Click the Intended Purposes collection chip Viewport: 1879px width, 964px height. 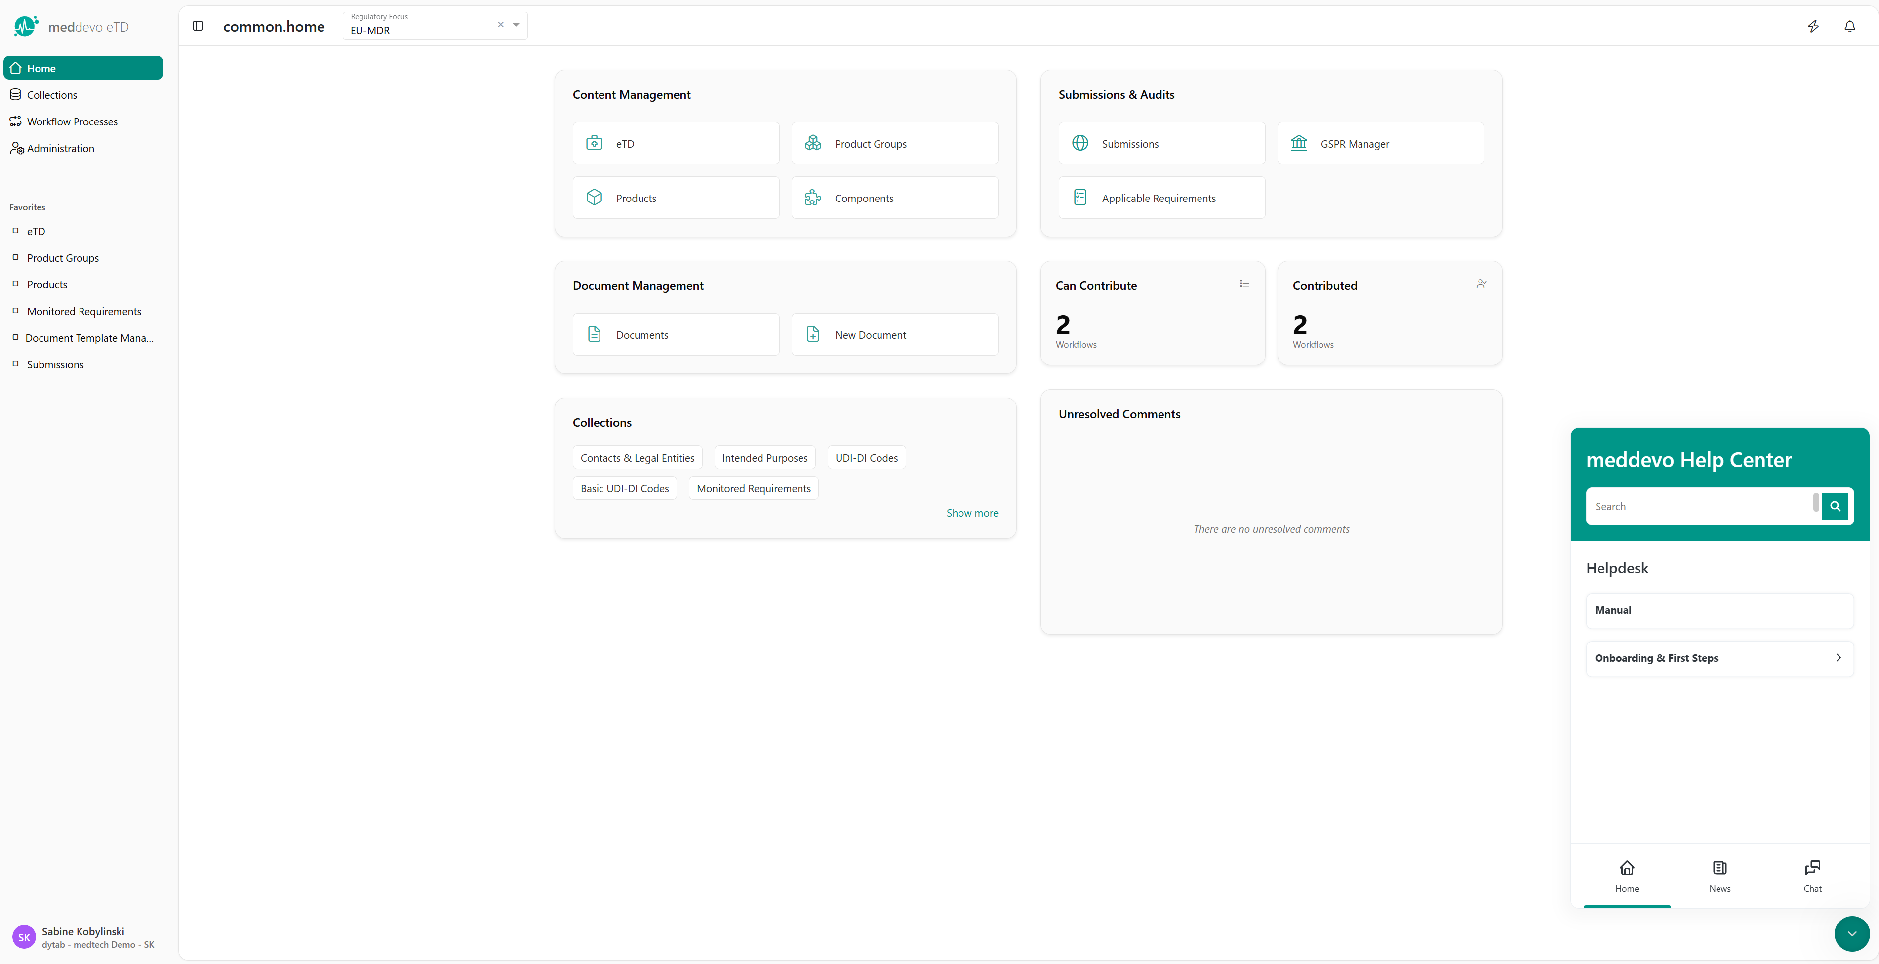[764, 458]
